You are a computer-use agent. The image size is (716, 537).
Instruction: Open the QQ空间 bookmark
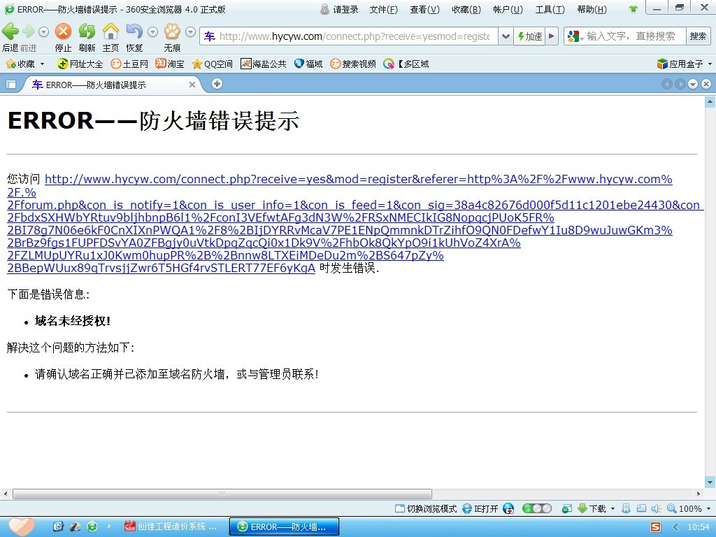coord(213,64)
